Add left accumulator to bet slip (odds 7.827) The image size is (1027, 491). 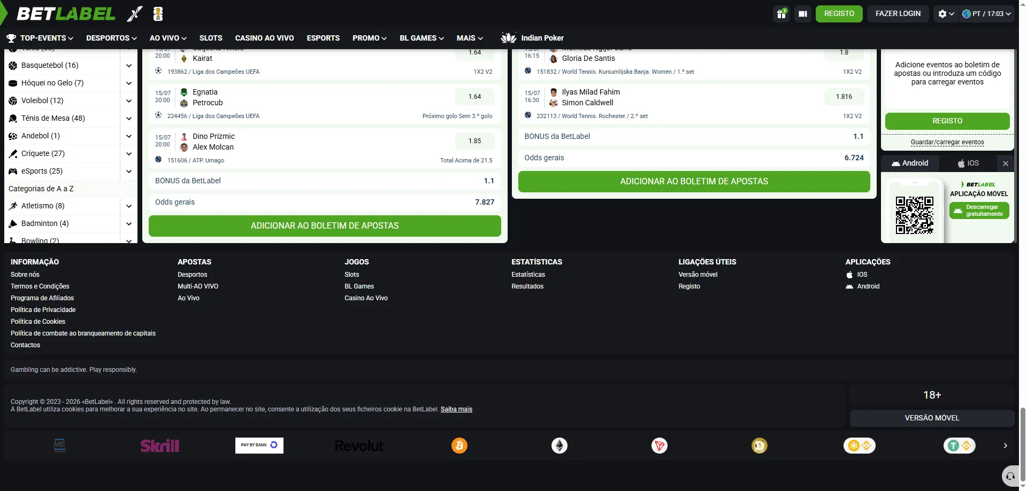(x=325, y=226)
